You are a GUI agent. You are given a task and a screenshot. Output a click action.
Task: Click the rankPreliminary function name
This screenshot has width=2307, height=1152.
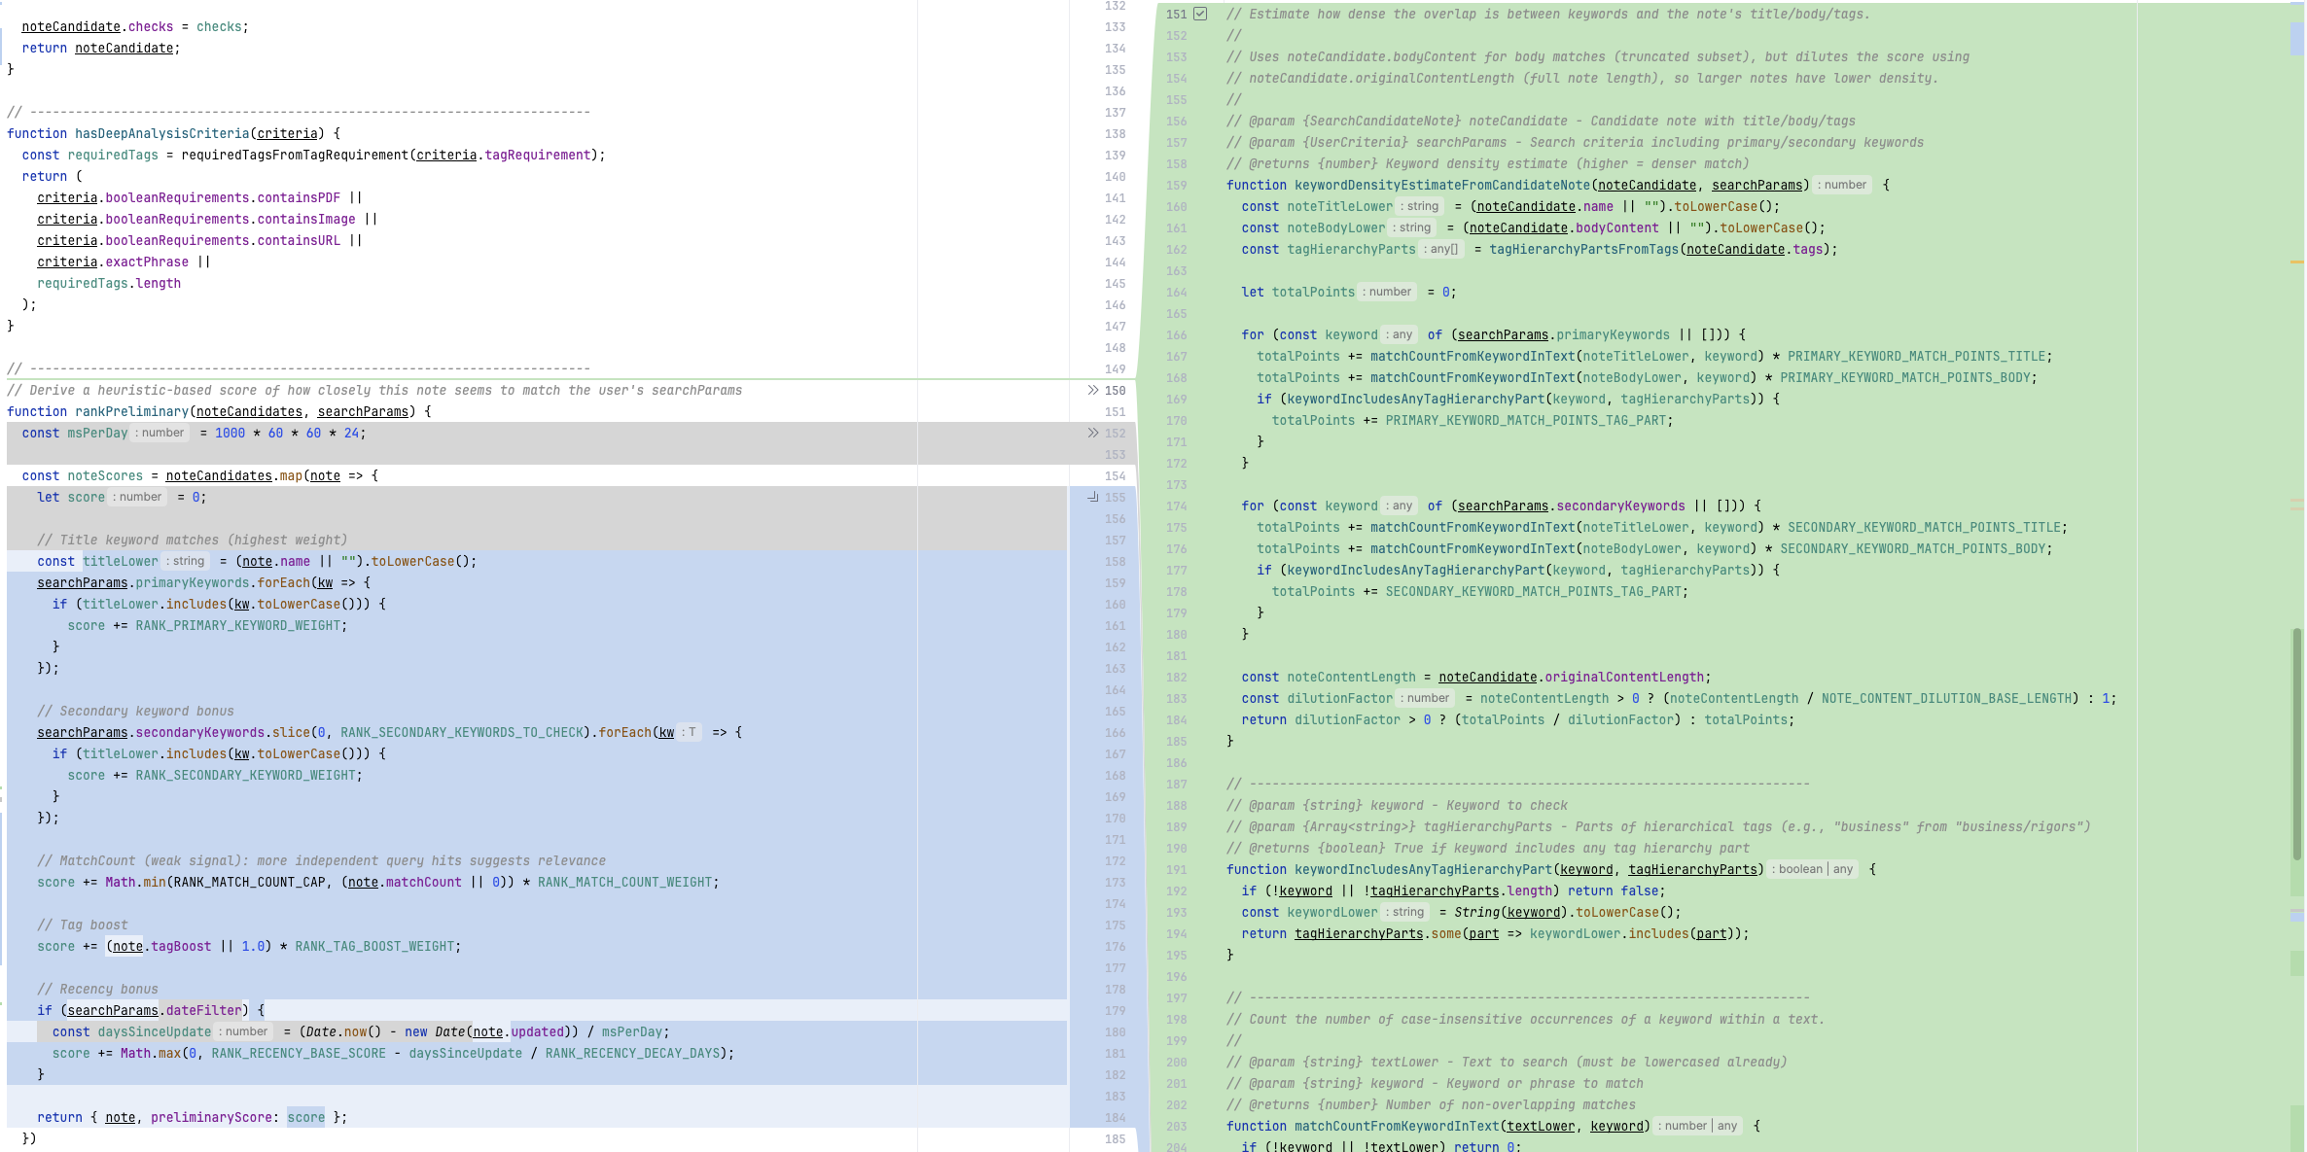point(131,411)
